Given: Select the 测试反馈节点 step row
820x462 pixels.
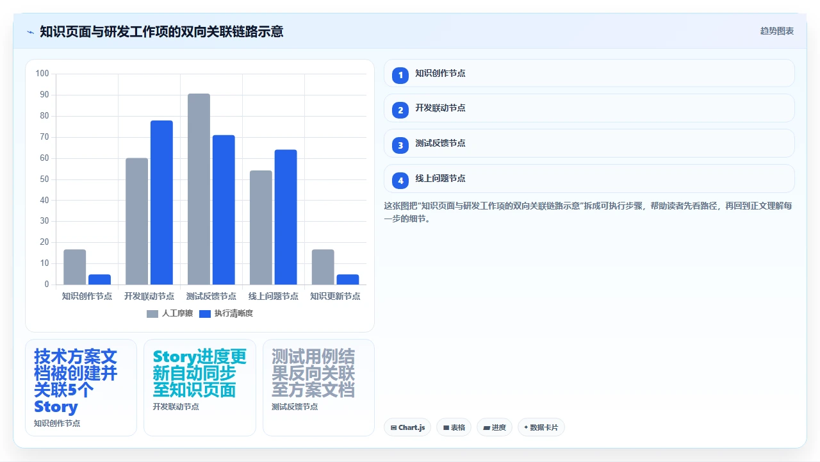Looking at the screenshot, I should [589, 144].
